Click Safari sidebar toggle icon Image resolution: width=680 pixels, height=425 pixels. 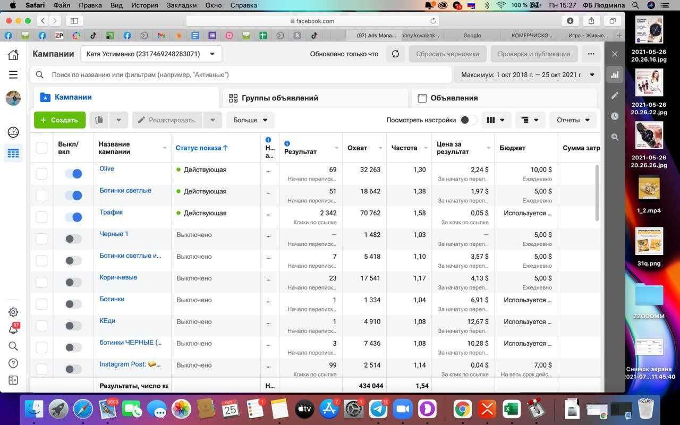74,21
